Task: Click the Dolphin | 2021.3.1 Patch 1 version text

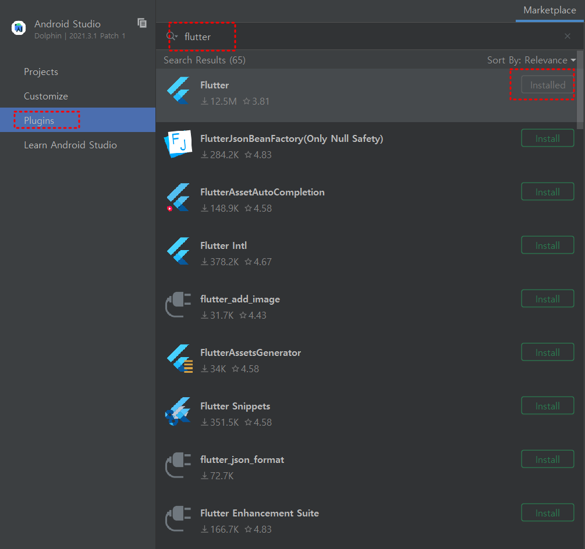Action: (x=80, y=36)
